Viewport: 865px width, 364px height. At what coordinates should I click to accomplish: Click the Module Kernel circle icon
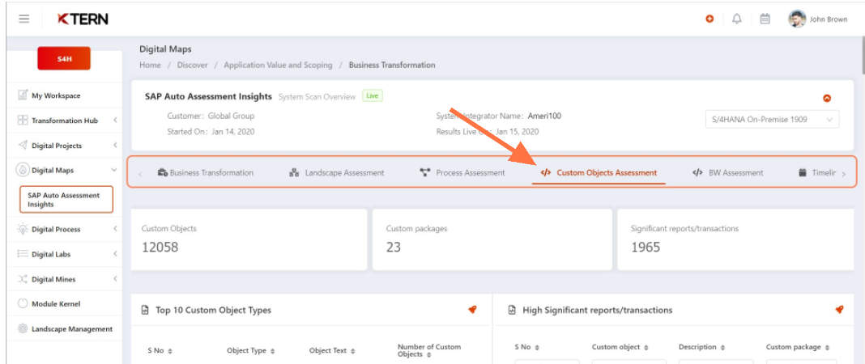click(23, 303)
